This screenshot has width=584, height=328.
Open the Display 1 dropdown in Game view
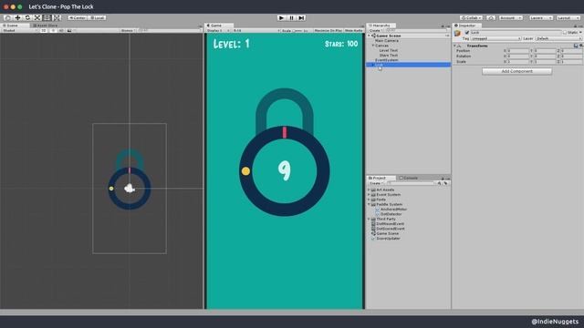(218, 30)
